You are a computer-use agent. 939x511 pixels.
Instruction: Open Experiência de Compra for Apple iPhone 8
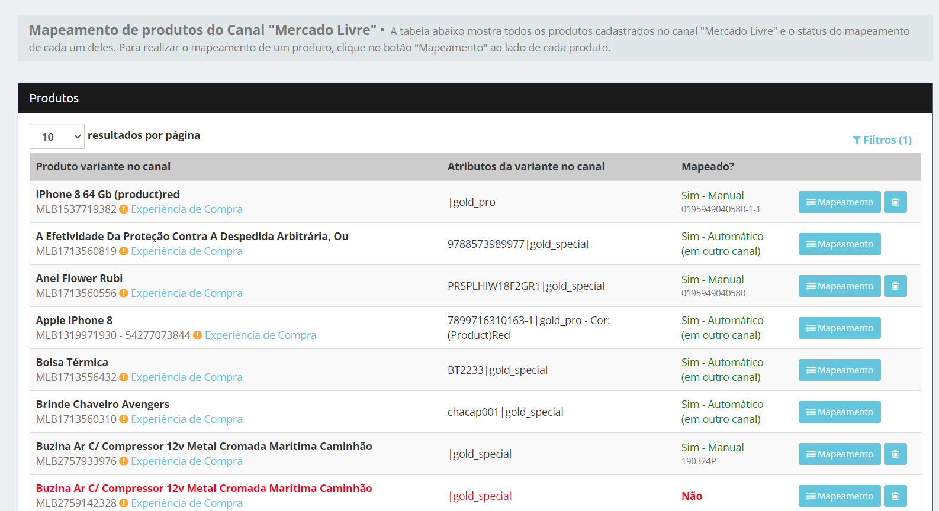261,335
